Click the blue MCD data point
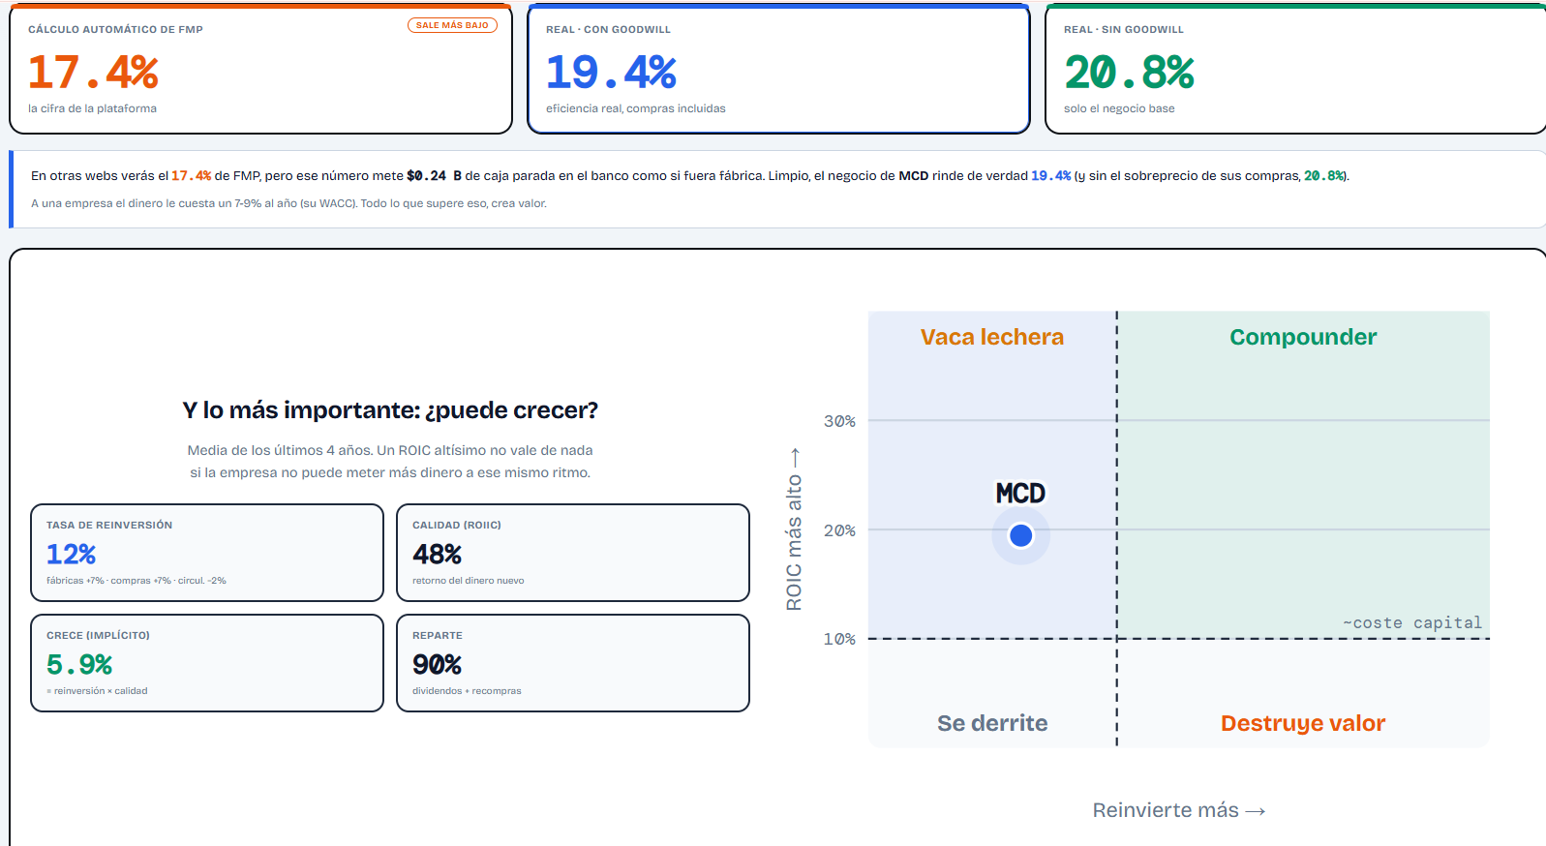The height and width of the screenshot is (846, 1546). (1020, 535)
